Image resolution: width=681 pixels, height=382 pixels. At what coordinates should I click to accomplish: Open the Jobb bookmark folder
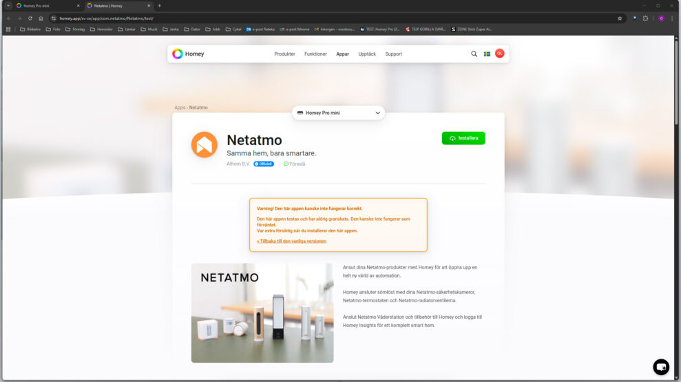pyautogui.click(x=213, y=30)
